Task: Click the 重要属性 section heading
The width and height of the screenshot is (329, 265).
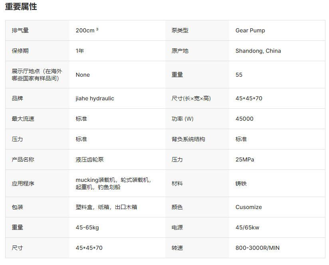Action: click(x=21, y=7)
